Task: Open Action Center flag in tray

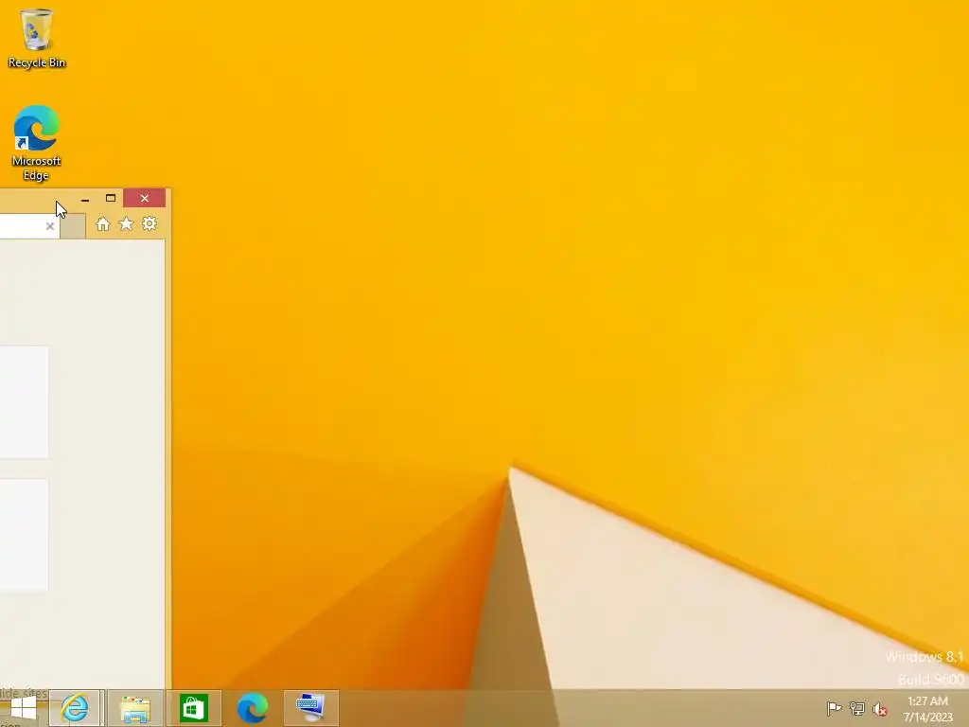Action: pos(834,708)
